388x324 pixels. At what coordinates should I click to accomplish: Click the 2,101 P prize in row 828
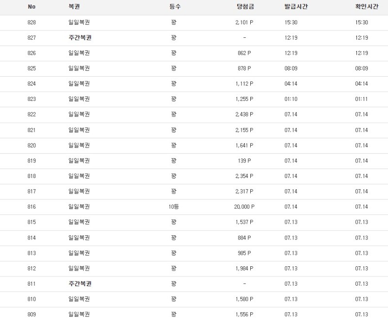click(244, 22)
